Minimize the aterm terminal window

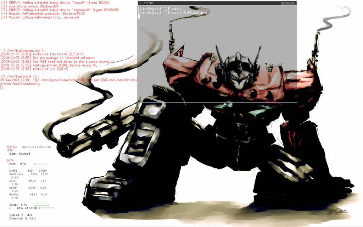(283, 3)
